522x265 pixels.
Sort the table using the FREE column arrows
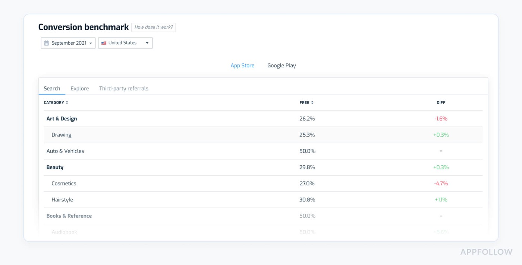(x=313, y=102)
